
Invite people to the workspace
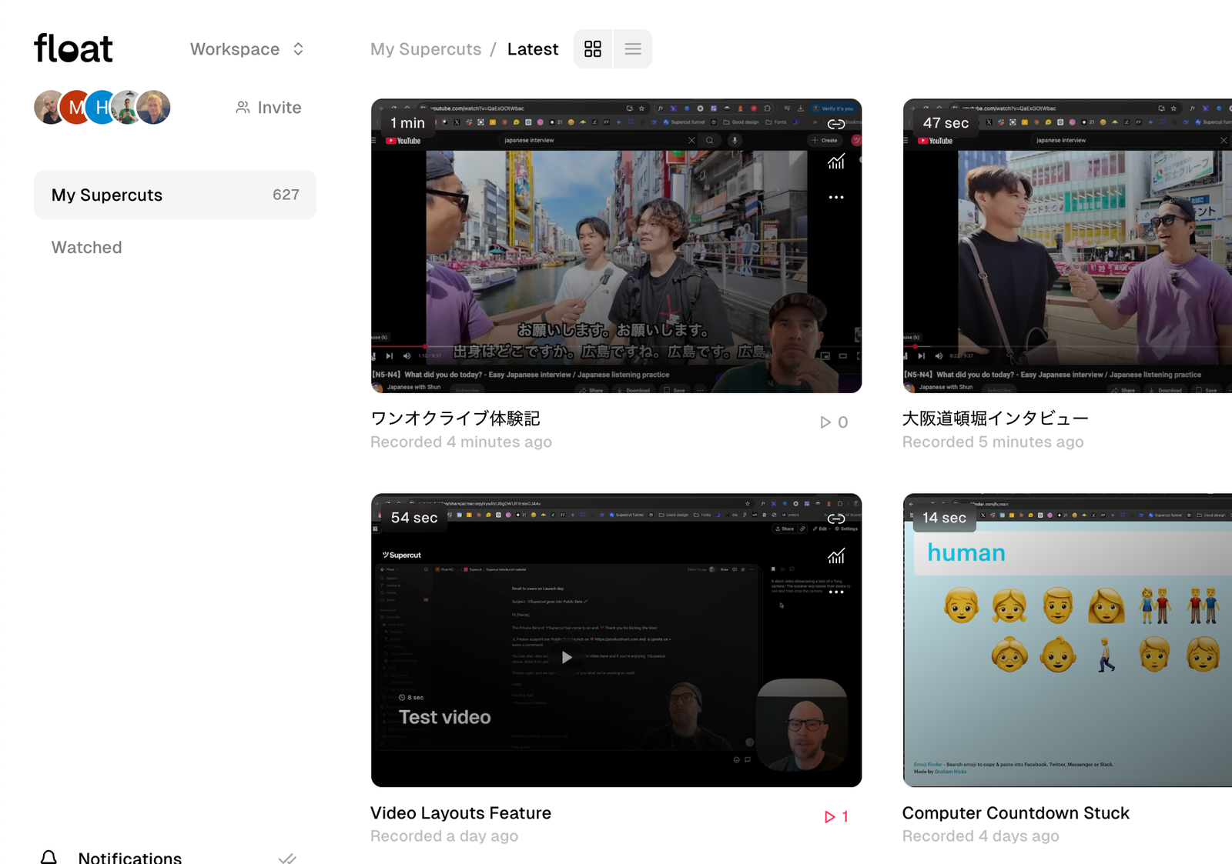coord(269,108)
